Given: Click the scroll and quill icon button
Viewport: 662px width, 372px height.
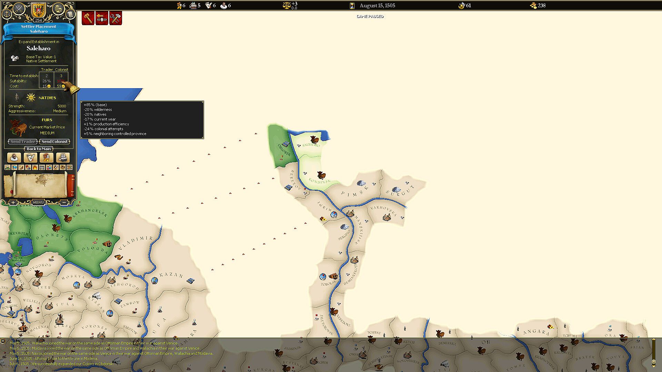Looking at the screenshot, I should click(30, 157).
